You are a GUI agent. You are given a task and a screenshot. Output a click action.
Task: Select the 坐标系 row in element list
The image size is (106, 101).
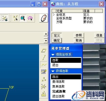77,15
